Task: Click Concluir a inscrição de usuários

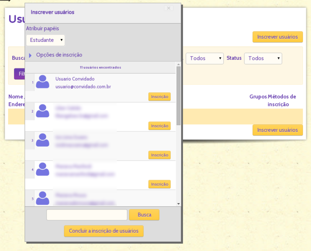Action: pyautogui.click(x=104, y=231)
